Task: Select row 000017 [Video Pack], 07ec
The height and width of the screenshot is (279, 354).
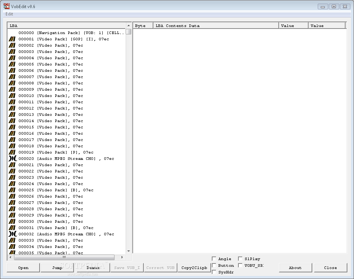Action: (x=51, y=140)
